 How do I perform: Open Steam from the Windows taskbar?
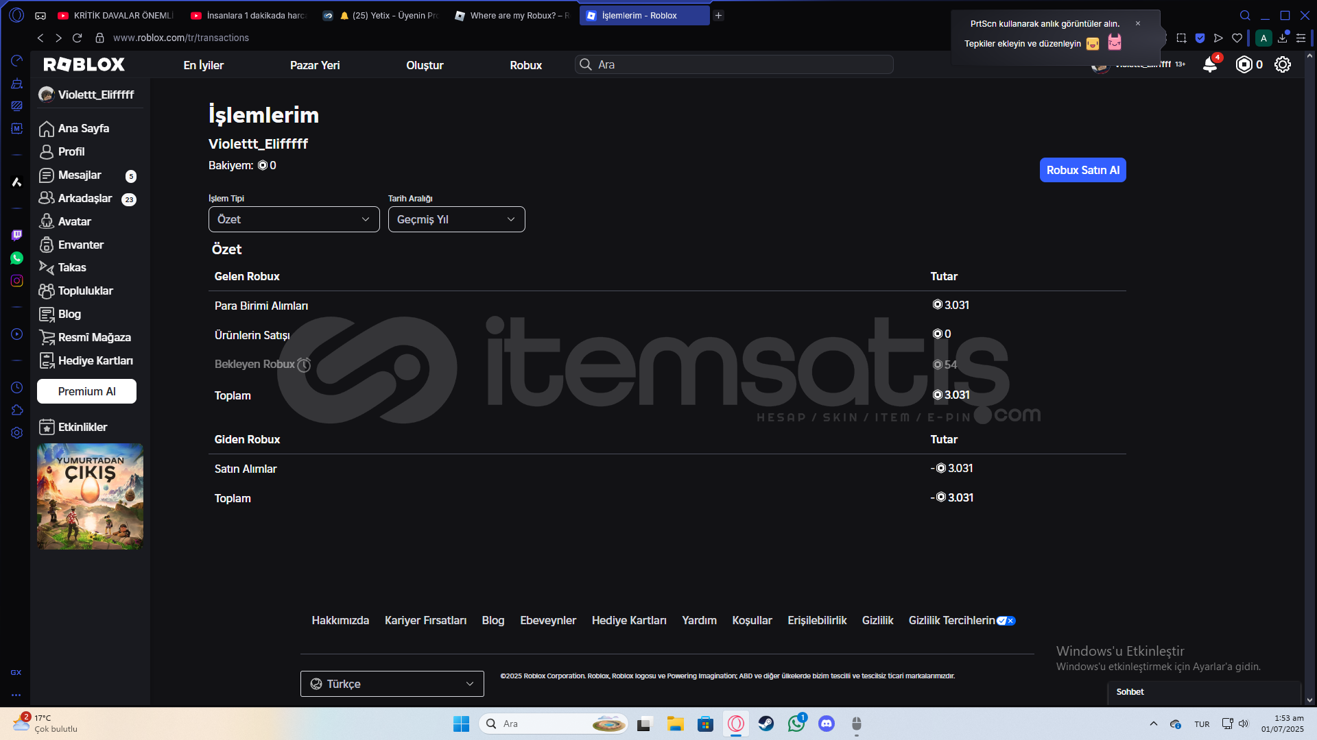[x=766, y=724]
